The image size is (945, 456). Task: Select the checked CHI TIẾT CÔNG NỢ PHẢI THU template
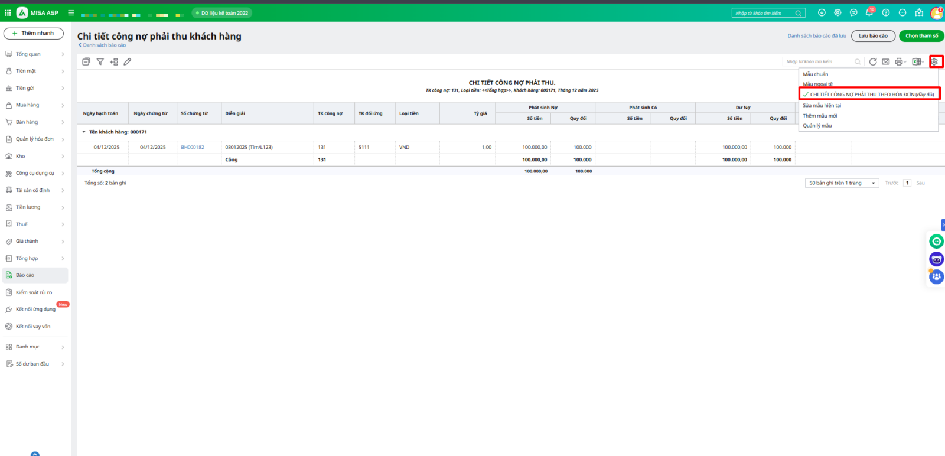(871, 95)
